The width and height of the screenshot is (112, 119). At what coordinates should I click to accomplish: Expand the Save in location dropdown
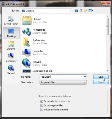click(70, 11)
